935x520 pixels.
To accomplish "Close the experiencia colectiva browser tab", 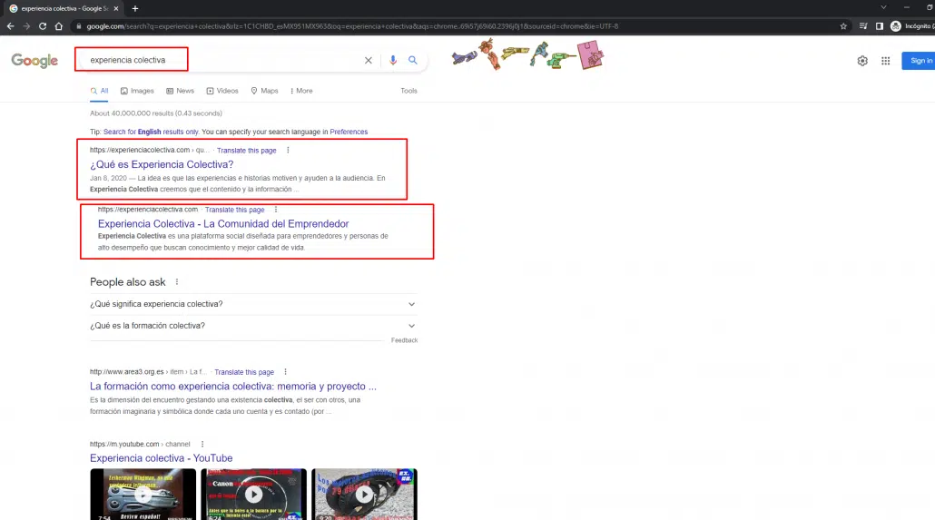I will (x=115, y=8).
